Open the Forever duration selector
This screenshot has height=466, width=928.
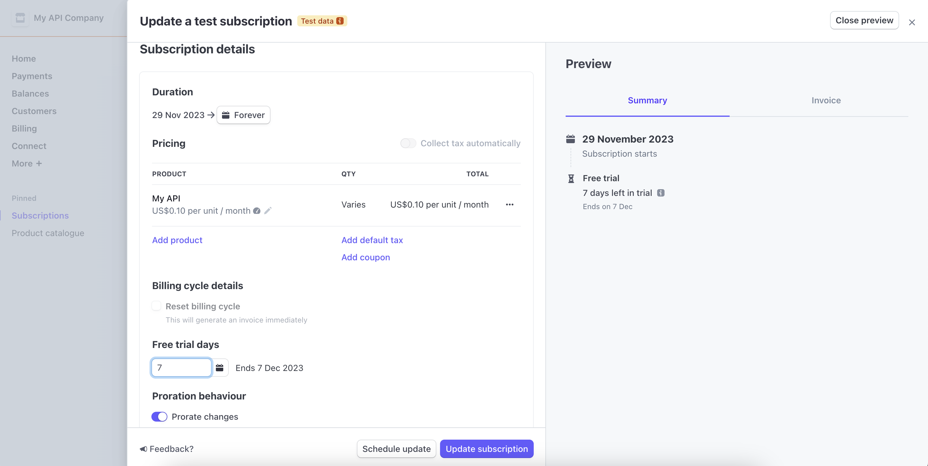(x=243, y=115)
